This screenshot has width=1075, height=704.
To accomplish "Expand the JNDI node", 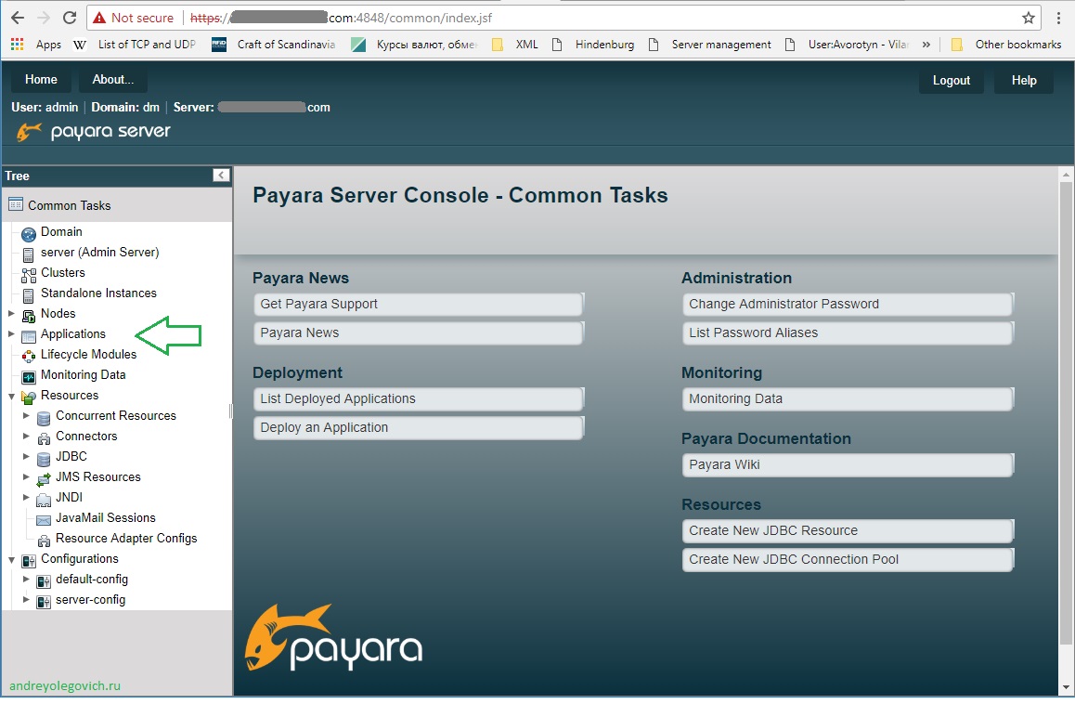I will pyautogui.click(x=26, y=498).
